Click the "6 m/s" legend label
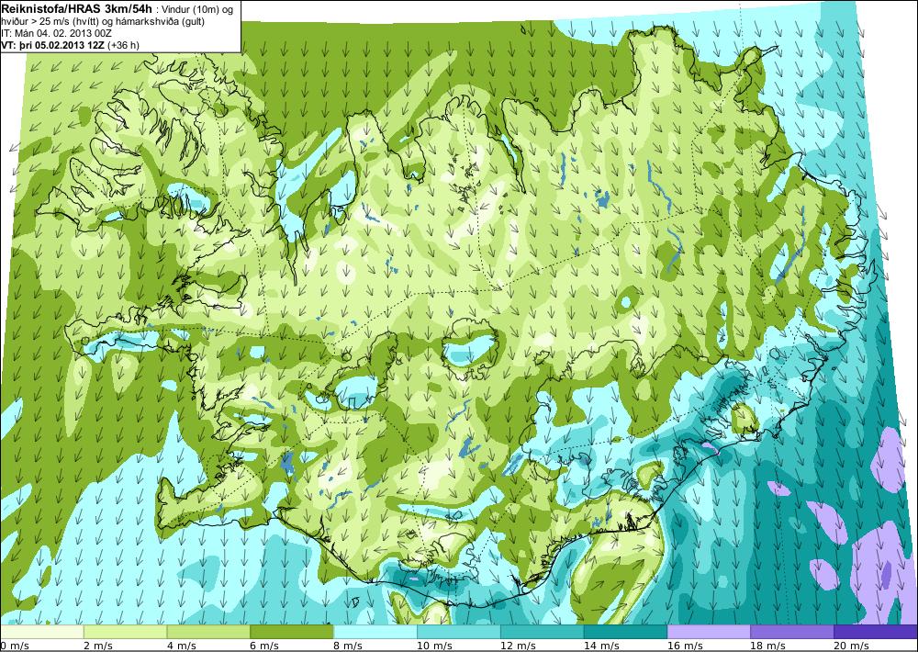This screenshot has width=918, height=652. coord(264,646)
